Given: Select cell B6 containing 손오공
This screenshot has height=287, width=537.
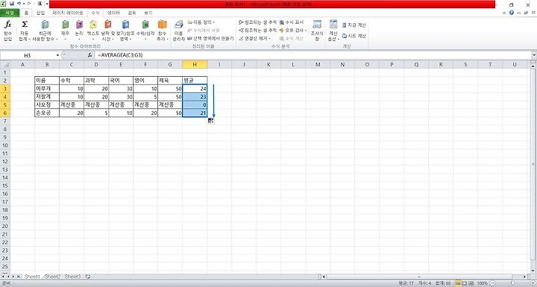Looking at the screenshot, I should [47, 113].
